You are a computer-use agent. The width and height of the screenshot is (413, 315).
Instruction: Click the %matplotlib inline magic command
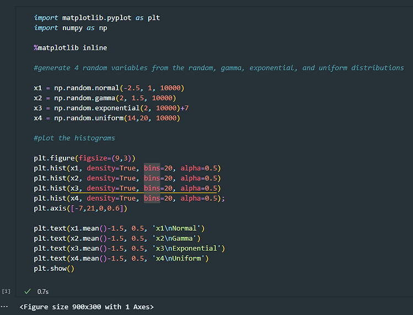tap(70, 48)
